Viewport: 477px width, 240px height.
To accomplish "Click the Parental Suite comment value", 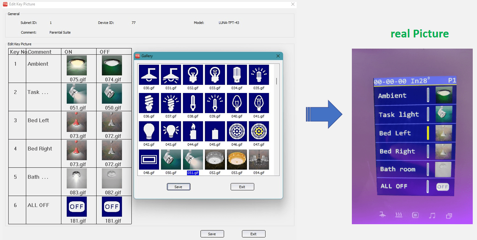I will point(60,32).
